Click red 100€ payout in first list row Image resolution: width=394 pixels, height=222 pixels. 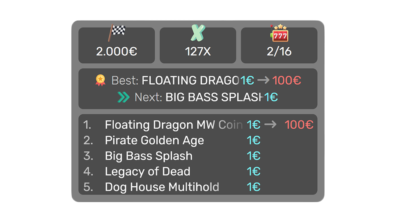pos(299,125)
